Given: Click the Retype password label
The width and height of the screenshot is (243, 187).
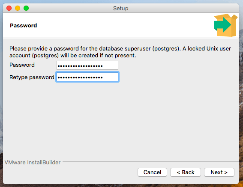Looking at the screenshot, I should pyautogui.click(x=32, y=77).
